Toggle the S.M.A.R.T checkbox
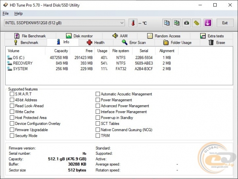 coord(12,94)
